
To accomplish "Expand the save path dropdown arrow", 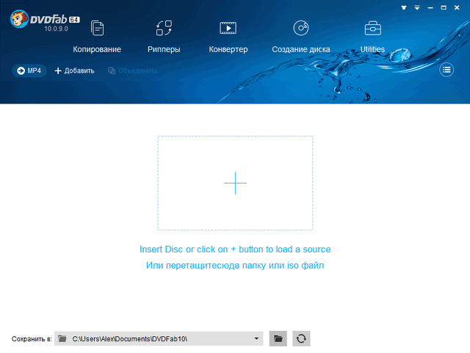I will tap(256, 338).
